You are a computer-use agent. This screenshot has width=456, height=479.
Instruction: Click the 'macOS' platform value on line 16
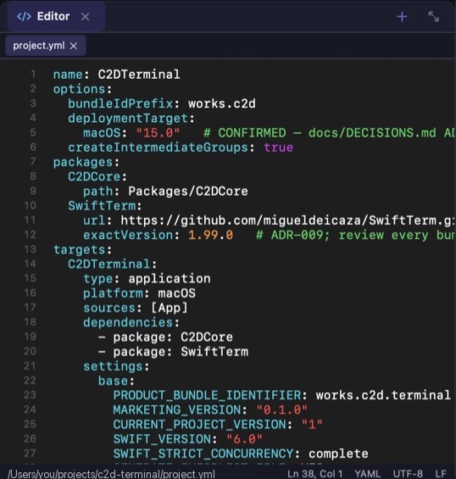click(x=176, y=293)
